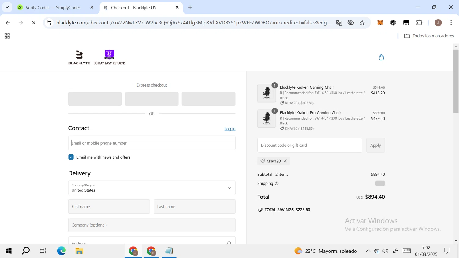The height and width of the screenshot is (258, 459).
Task: Toggle Email me with news and offers
Action: click(x=71, y=157)
